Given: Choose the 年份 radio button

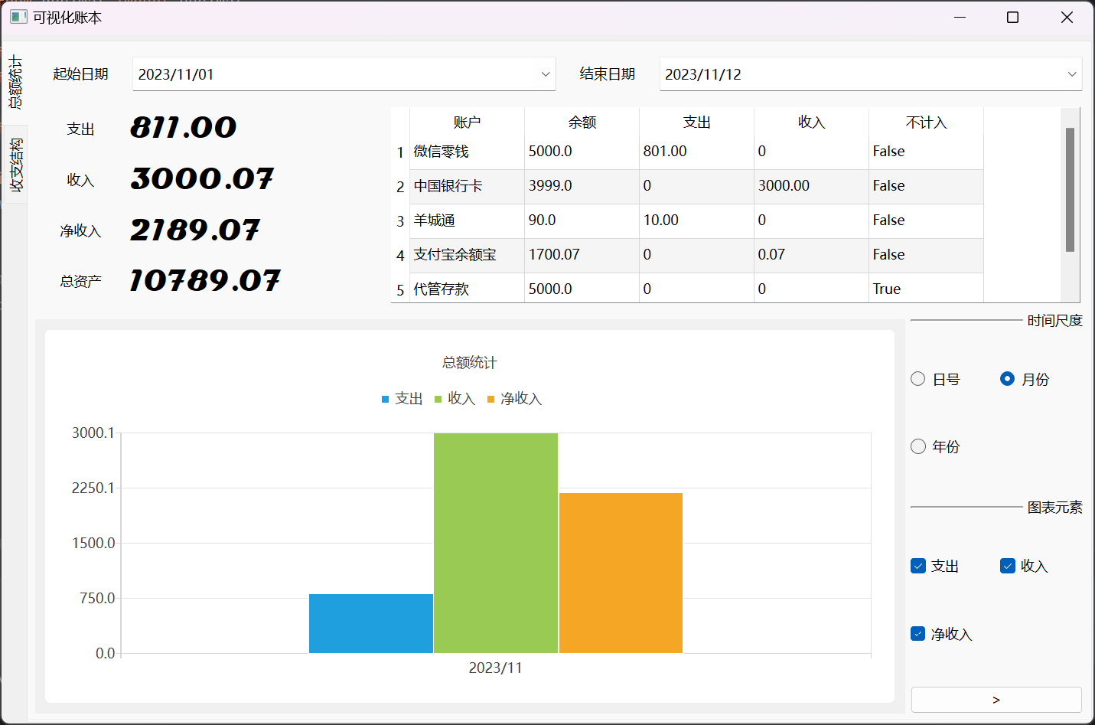Looking at the screenshot, I should 918,446.
